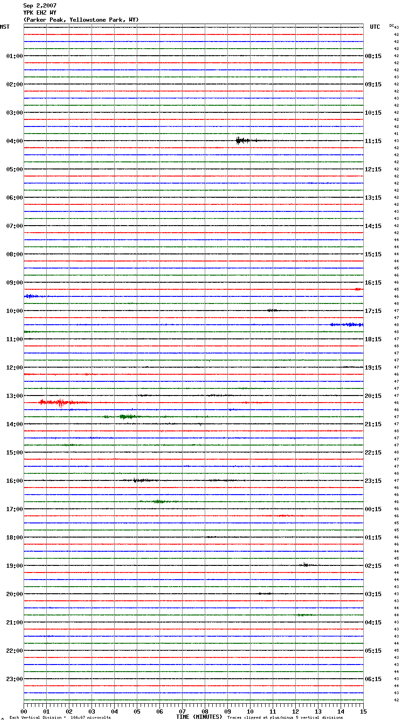Viewport: 401px width, 724px height.
Task: Click the "12" minute label on the bottom axis
Action: point(295,711)
